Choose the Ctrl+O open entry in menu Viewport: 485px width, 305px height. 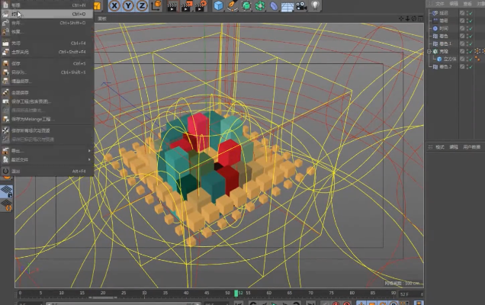pos(46,14)
